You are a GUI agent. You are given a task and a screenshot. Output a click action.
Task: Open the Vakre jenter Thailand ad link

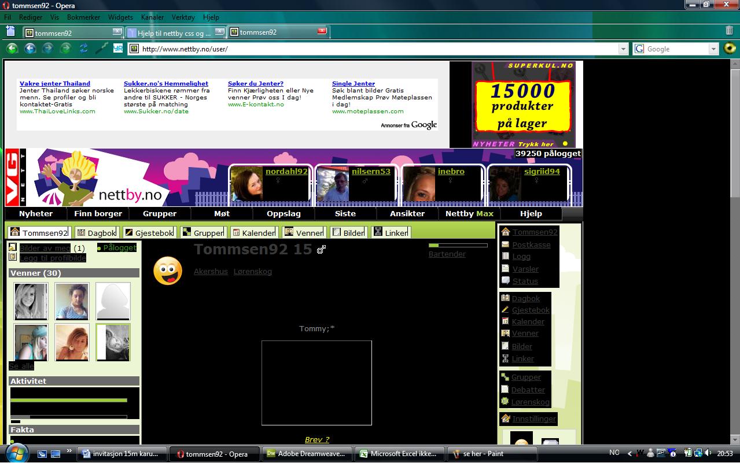(55, 84)
